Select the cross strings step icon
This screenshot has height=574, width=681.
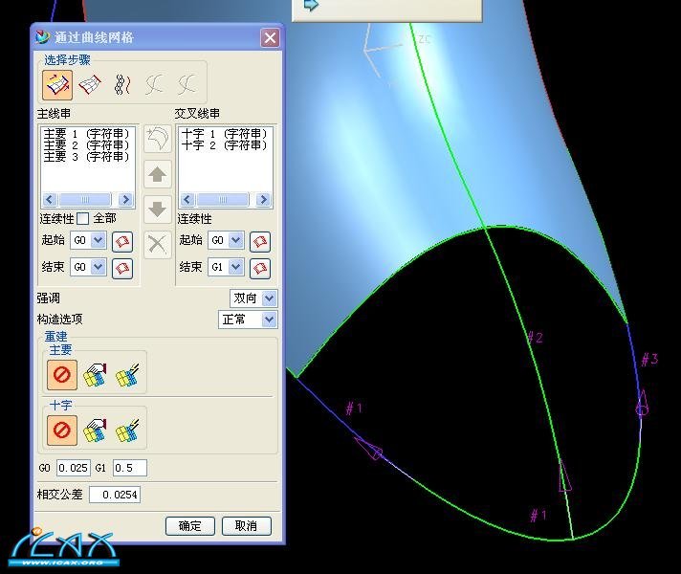(x=89, y=85)
